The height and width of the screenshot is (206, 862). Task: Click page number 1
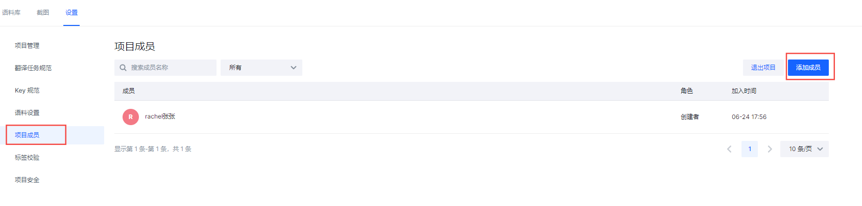click(x=750, y=149)
